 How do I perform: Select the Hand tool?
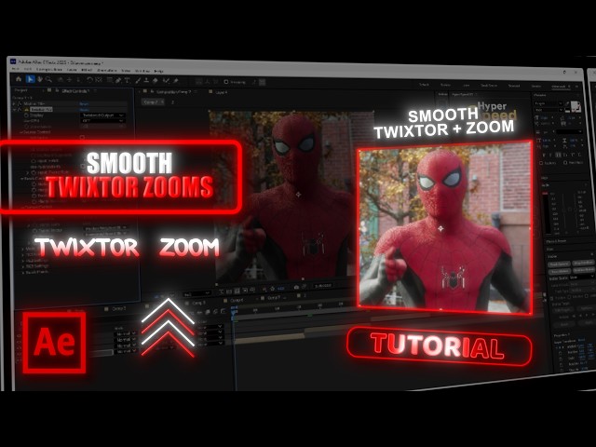39,79
